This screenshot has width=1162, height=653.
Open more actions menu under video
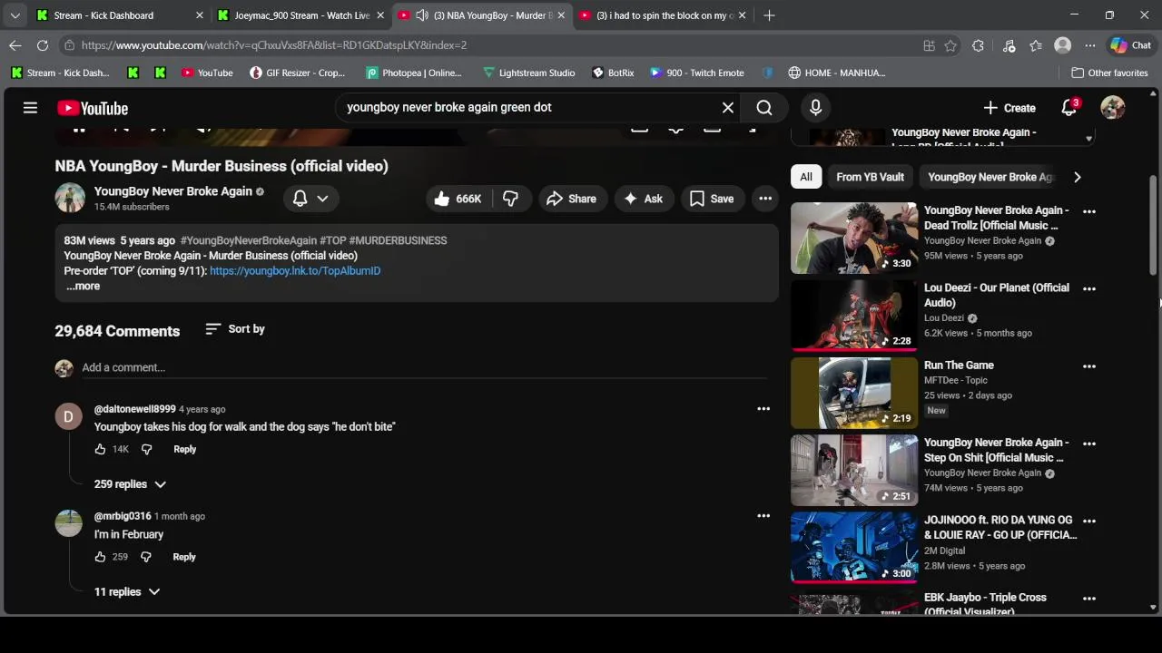click(765, 199)
